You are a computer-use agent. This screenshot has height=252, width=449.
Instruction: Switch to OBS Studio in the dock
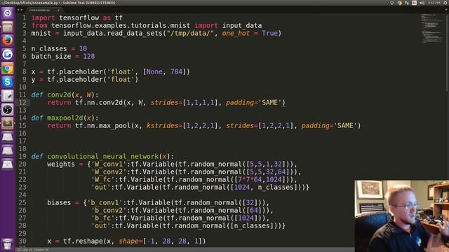point(8,110)
